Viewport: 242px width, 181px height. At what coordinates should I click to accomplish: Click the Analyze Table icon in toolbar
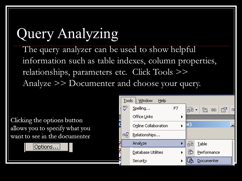pyautogui.click(x=190, y=110)
